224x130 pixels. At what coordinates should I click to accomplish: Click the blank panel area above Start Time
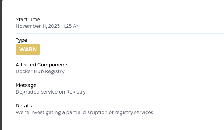pos(113,8)
